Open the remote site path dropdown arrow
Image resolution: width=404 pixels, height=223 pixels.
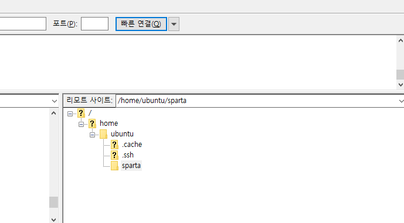click(401, 101)
